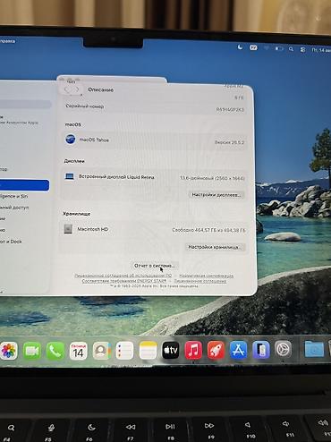Click the red rocket app icon

coord(216,350)
